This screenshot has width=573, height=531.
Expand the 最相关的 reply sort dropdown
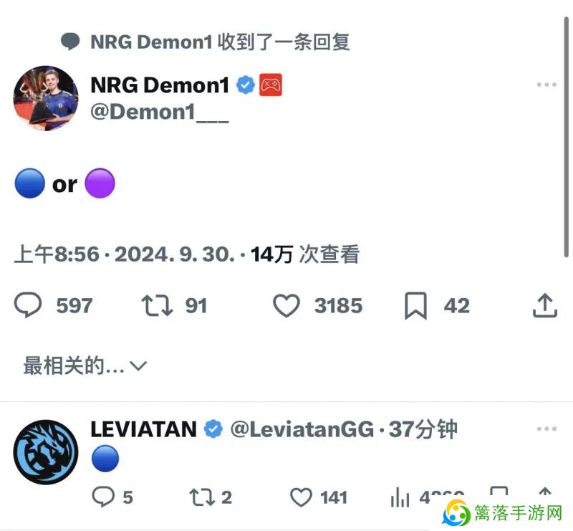[85, 365]
